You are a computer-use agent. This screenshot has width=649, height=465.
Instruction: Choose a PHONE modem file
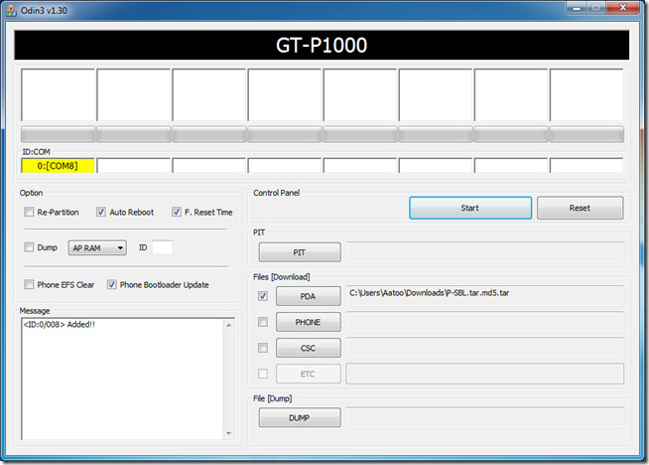tap(309, 322)
